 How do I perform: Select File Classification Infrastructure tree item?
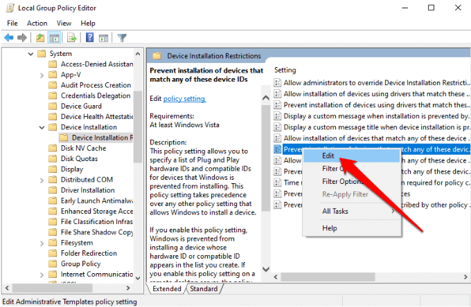coord(97,221)
